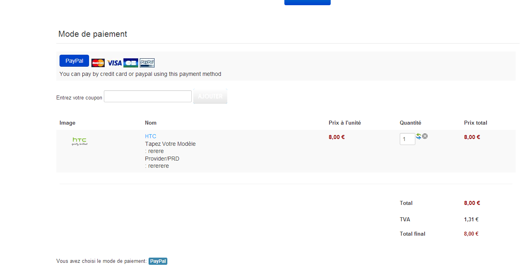This screenshot has width=520, height=274.
Task: Click the quantity input box
Action: click(x=407, y=139)
